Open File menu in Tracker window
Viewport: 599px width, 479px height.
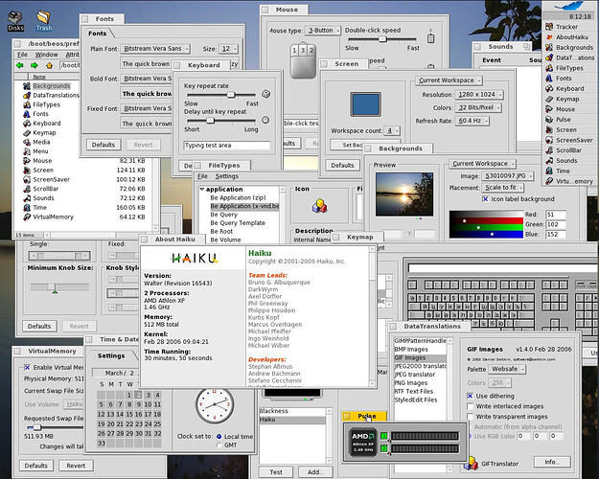pyautogui.click(x=22, y=55)
